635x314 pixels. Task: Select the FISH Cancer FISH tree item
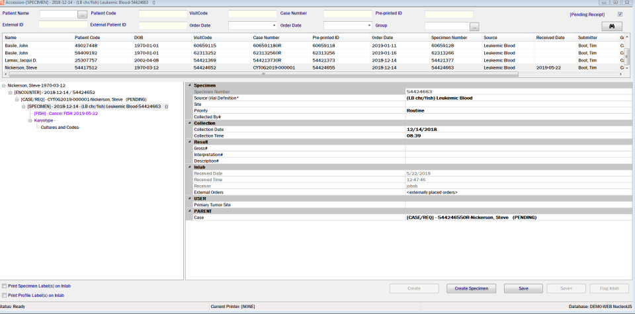[66, 113]
